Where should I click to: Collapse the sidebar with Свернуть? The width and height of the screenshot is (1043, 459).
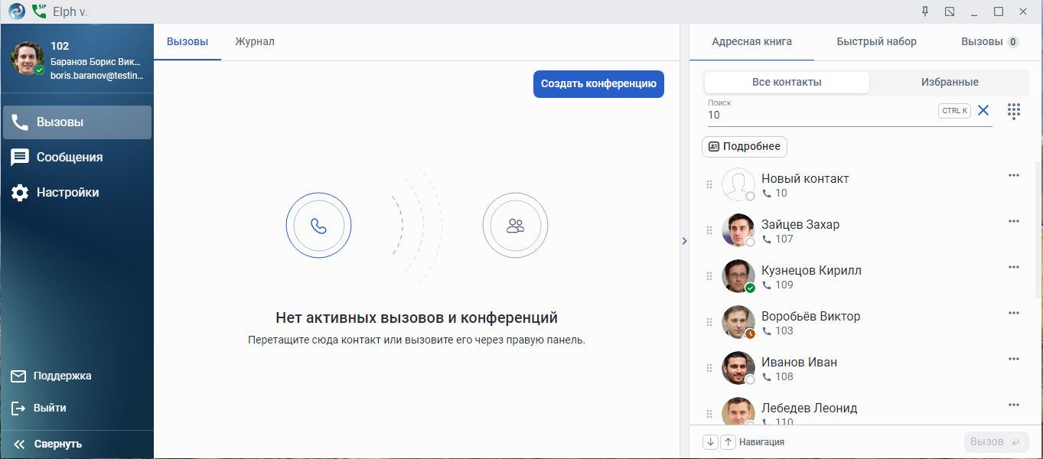pyautogui.click(x=47, y=444)
